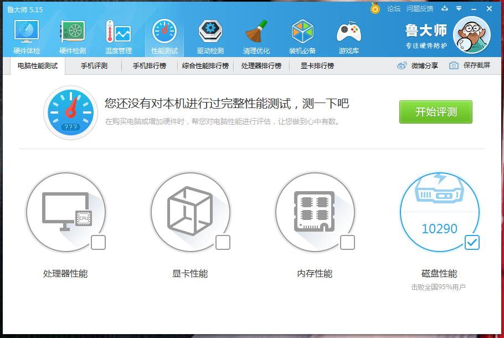Screen dimensions: 504x338
Task: Click the download-arrow skin icon in title bar
Action: click(x=445, y=9)
